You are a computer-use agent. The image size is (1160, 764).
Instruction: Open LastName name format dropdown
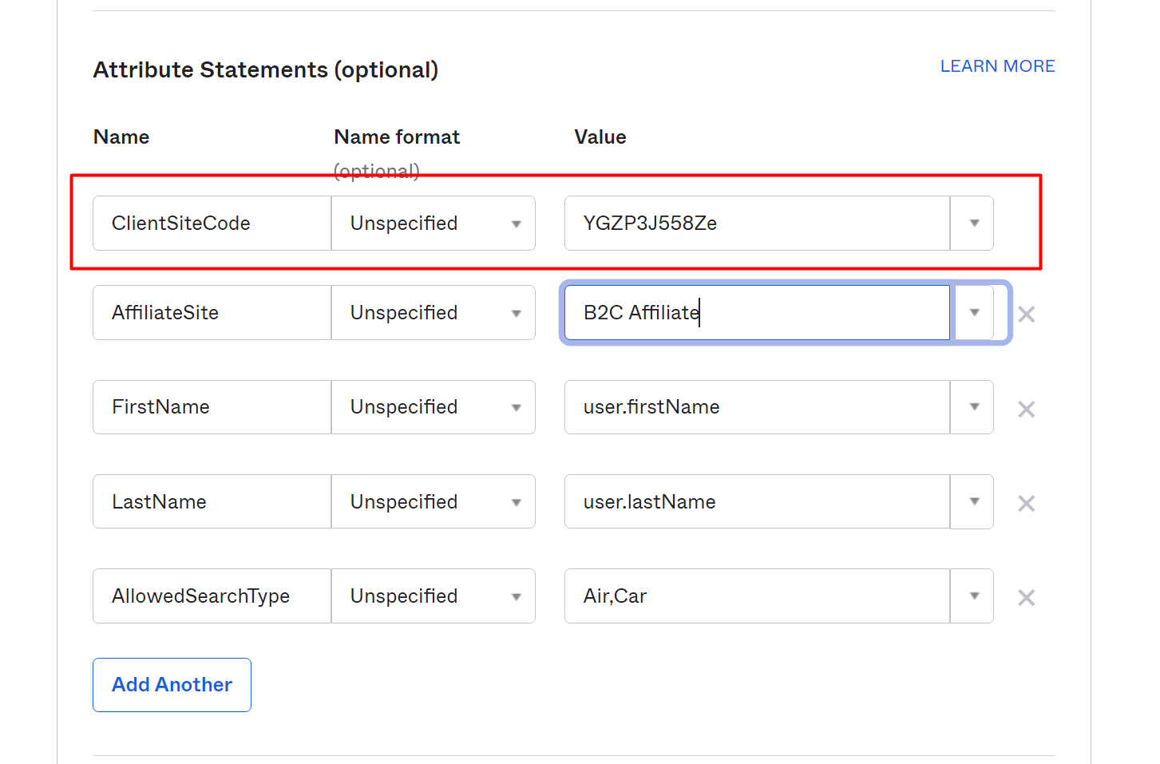point(434,501)
